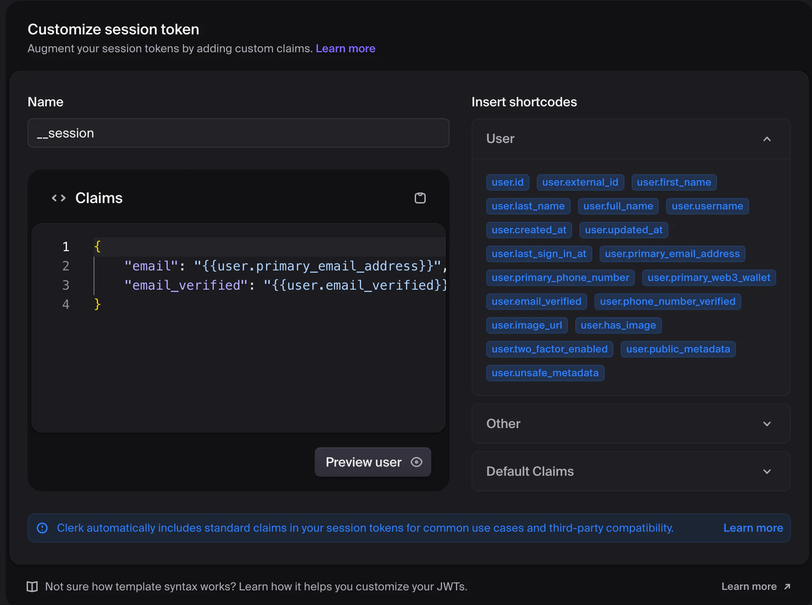Click the Insert shortcodes heading

[x=524, y=102]
